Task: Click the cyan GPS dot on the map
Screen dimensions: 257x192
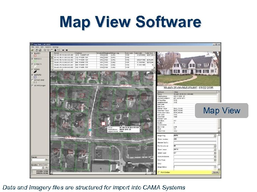Action: (x=90, y=130)
